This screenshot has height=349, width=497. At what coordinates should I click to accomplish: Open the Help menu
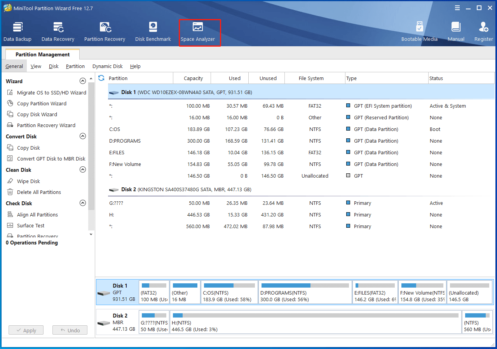[135, 66]
